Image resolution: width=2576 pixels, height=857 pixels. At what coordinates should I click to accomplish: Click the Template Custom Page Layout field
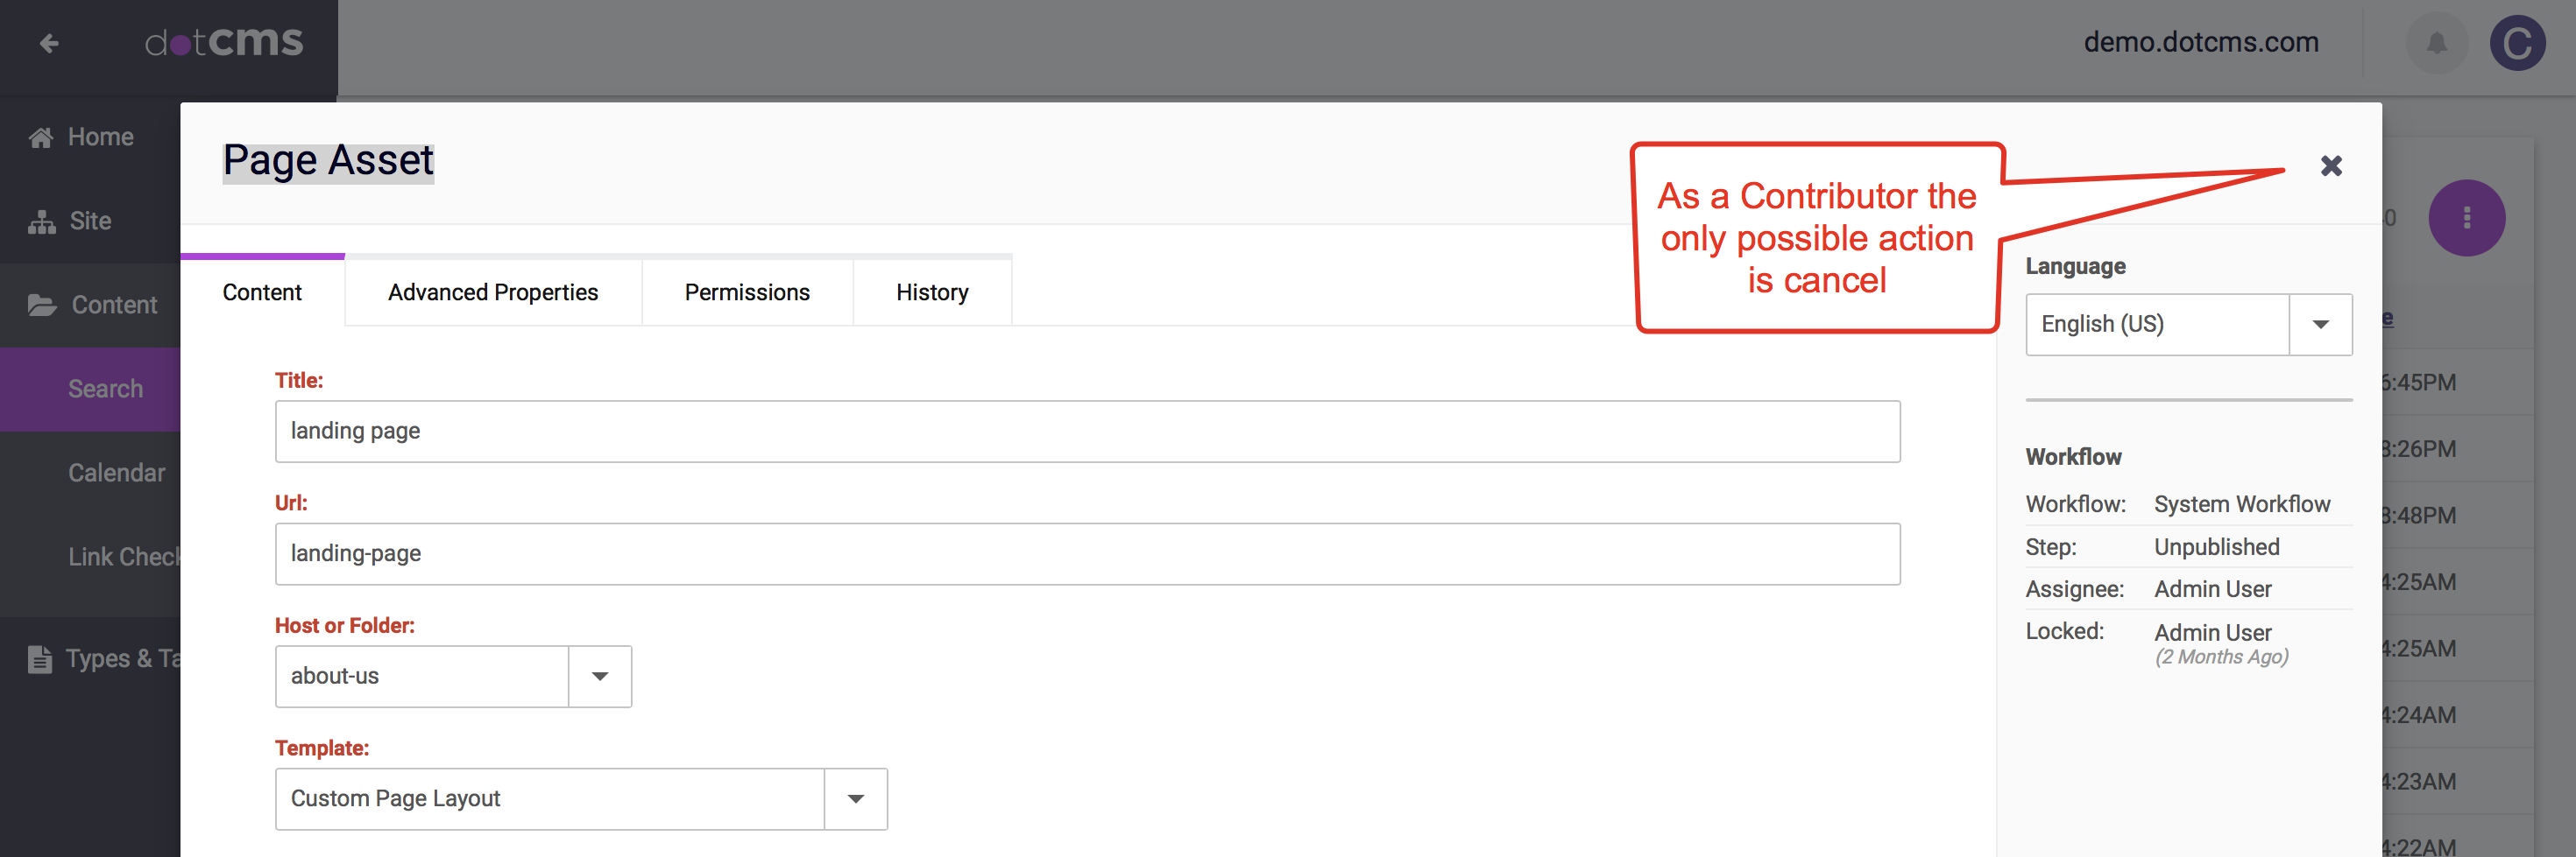[x=550, y=798]
